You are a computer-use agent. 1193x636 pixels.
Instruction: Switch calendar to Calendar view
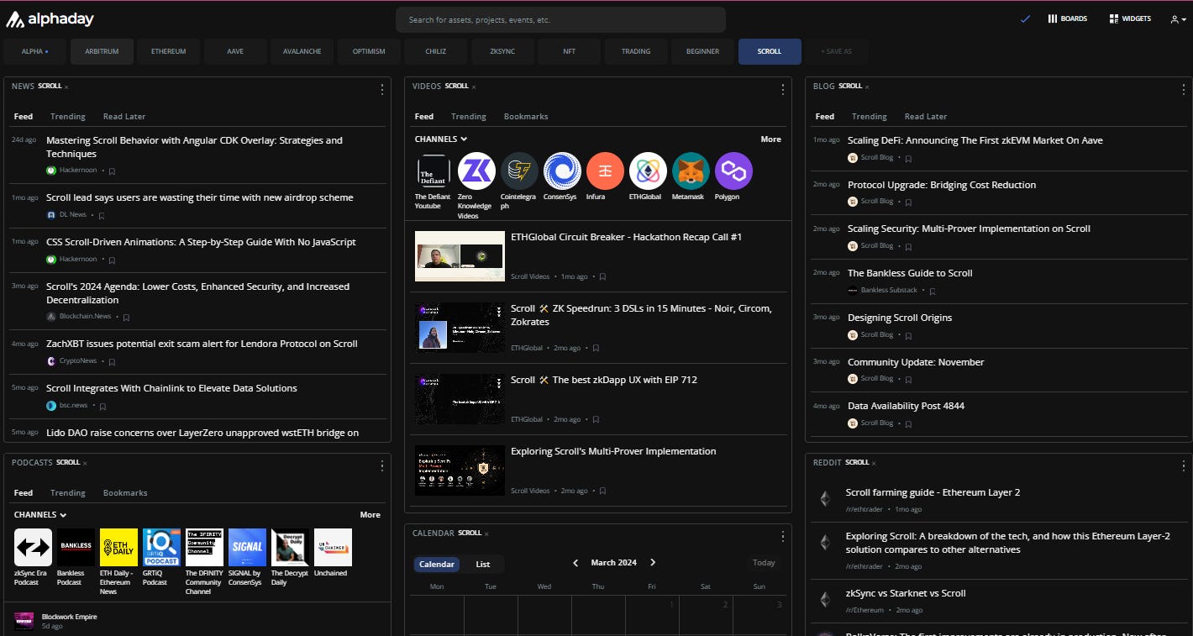(437, 564)
